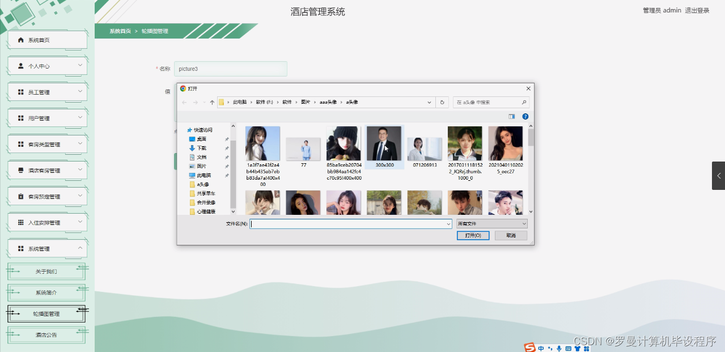The width and height of the screenshot is (725, 352).
Task: Select 轮播图管理 in the sidebar menu
Action: click(46, 313)
